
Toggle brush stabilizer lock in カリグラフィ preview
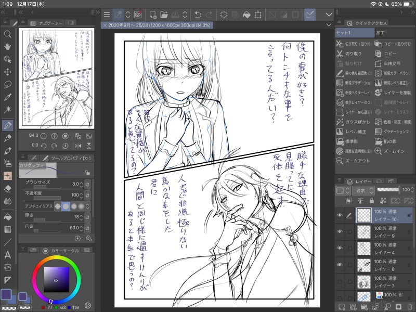pyautogui.click(x=87, y=173)
